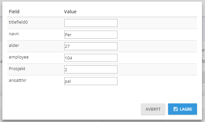Click the navn row label
The height and width of the screenshot is (122, 205).
[14, 34]
